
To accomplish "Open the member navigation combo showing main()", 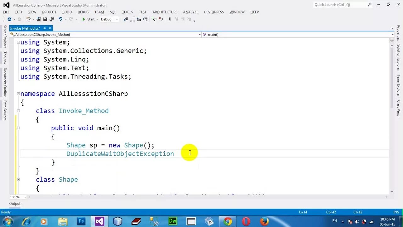I will [298, 35].
